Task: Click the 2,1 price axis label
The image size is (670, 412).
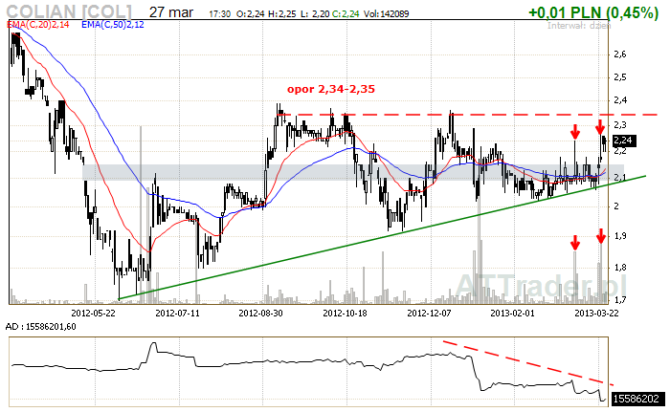Action: (x=620, y=177)
